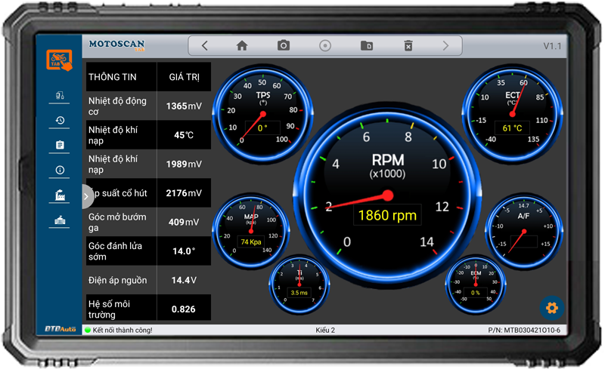Click the history clock icon in sidebar
Screen dimensions: 605x369
click(60, 121)
